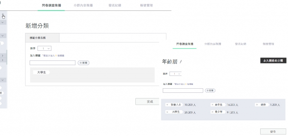The height and width of the screenshot is (136, 288).
Task: Switch to 分群內容推播 tab in 年齡層 panel
Action: point(213,44)
